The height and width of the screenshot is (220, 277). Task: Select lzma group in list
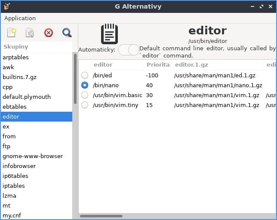point(37,196)
